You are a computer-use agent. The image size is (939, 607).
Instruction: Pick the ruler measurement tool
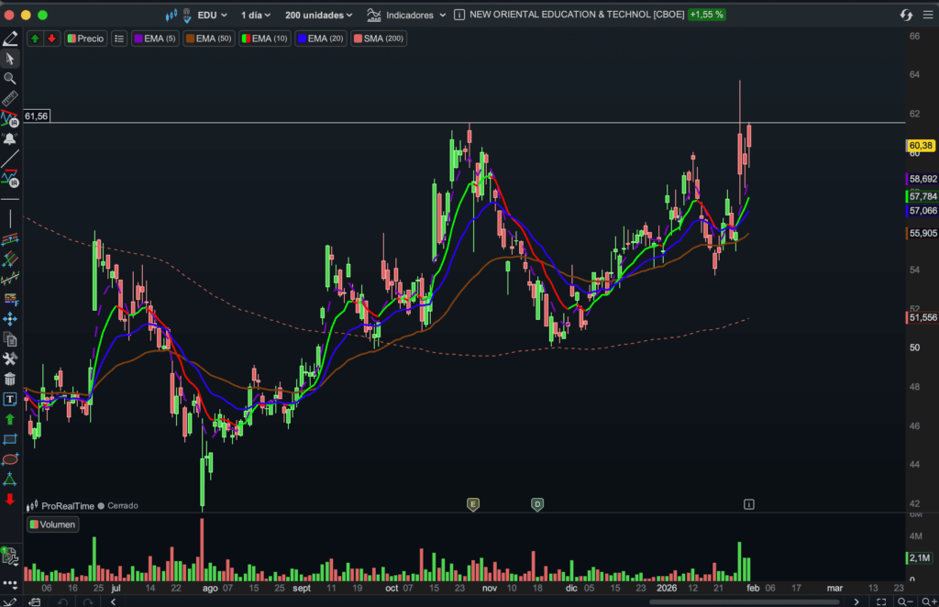coord(10,98)
